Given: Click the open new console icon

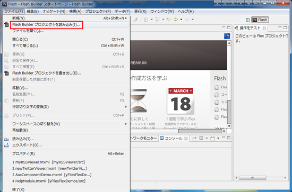Looking at the screenshot, I should tap(212, 138).
